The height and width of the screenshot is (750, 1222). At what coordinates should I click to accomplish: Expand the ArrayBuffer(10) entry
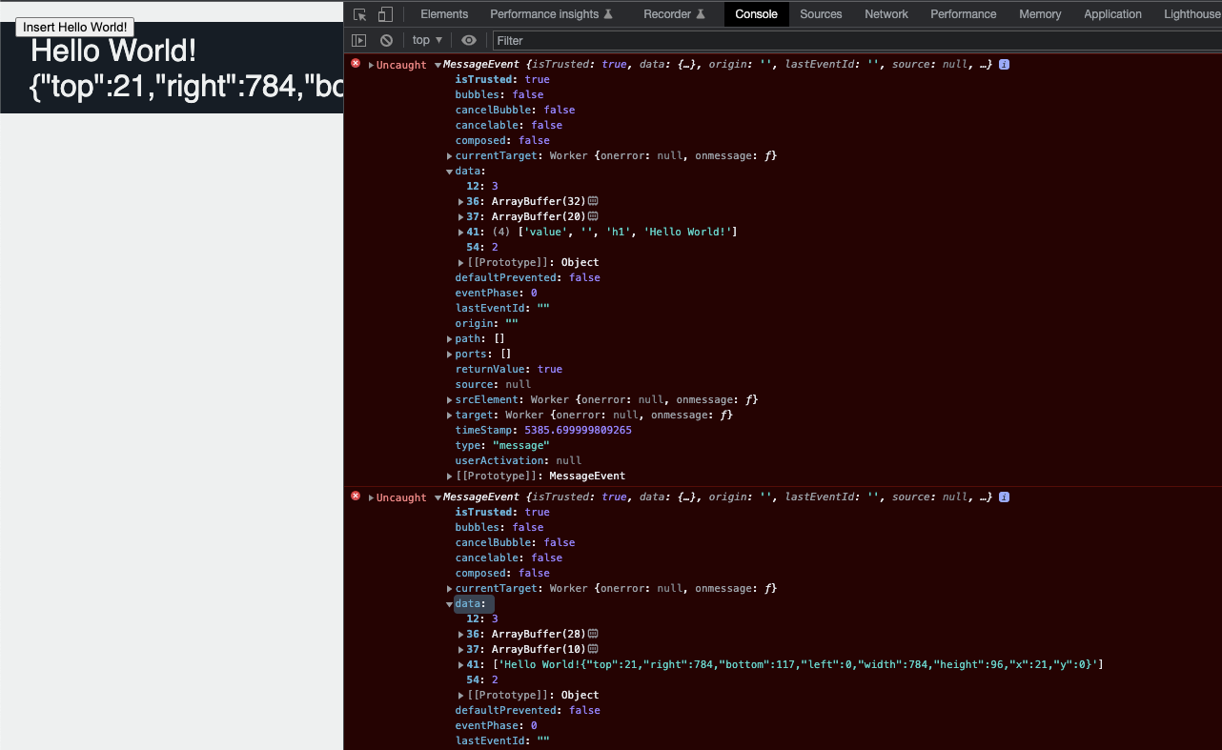pyautogui.click(x=461, y=650)
